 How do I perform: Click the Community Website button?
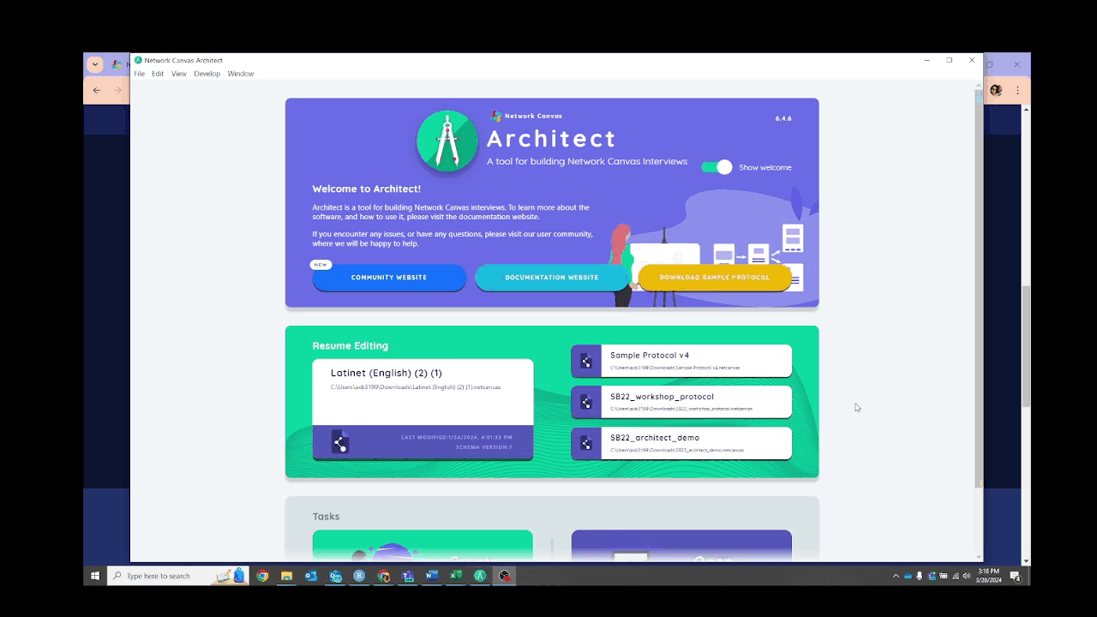[x=389, y=278]
